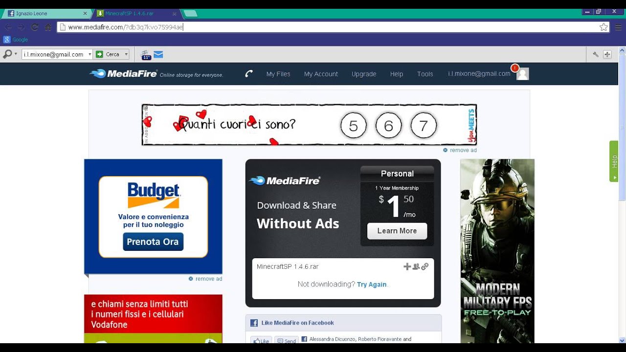This screenshot has width=626, height=352.
Task: Choose answer 5 in the hearts banner
Action: tap(353, 126)
